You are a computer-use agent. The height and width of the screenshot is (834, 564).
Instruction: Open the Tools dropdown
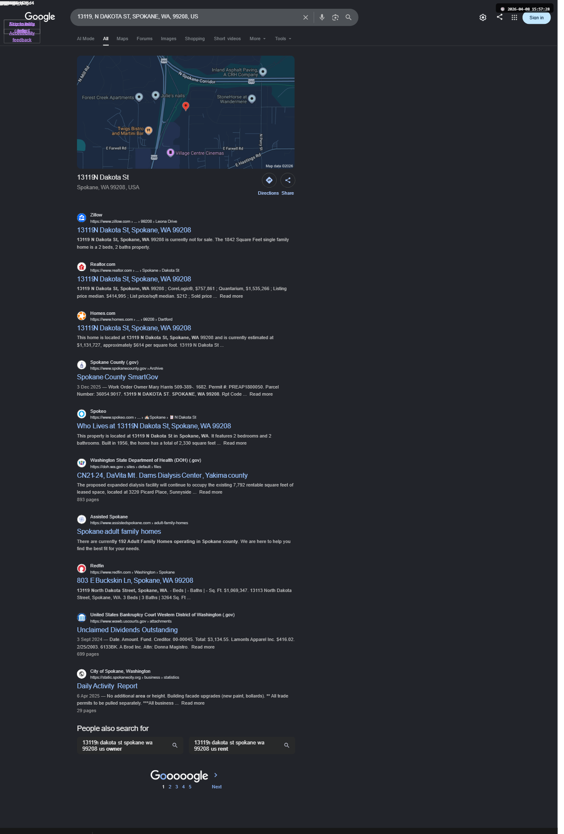pyautogui.click(x=283, y=39)
